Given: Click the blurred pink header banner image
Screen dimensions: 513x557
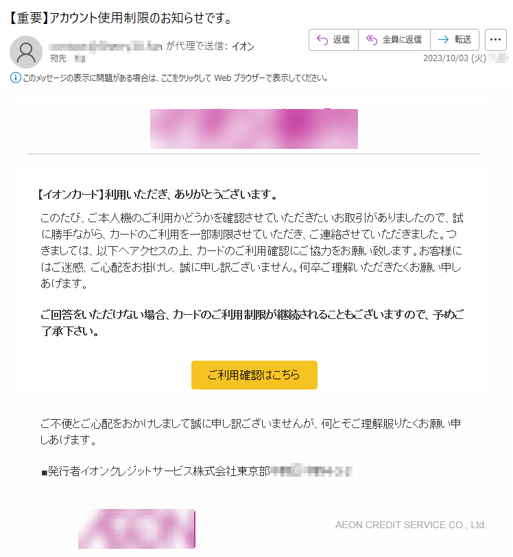Looking at the screenshot, I should tap(254, 128).
